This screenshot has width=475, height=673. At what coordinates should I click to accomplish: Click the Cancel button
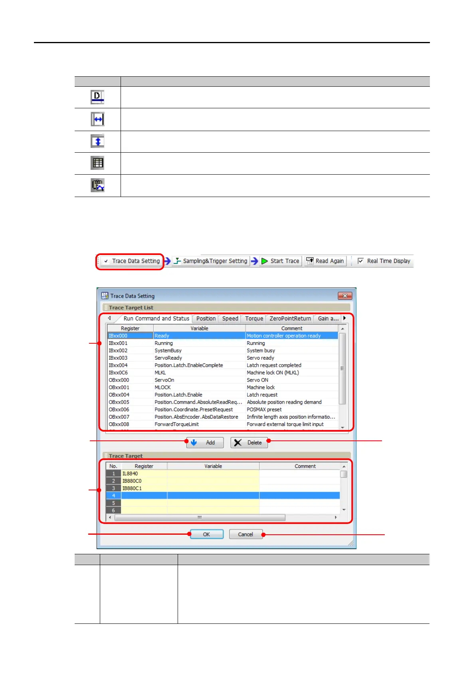coord(245,534)
